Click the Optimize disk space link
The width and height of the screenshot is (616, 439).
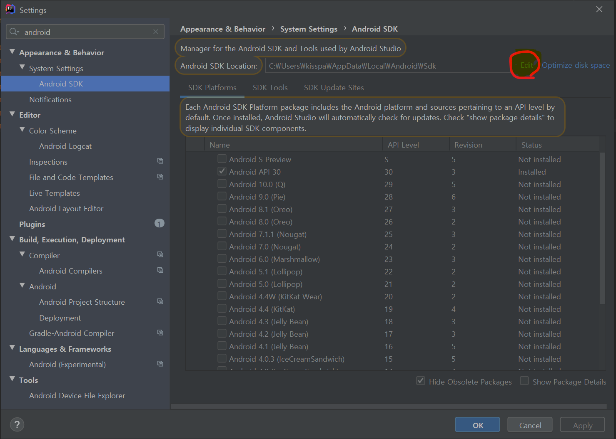coord(576,65)
